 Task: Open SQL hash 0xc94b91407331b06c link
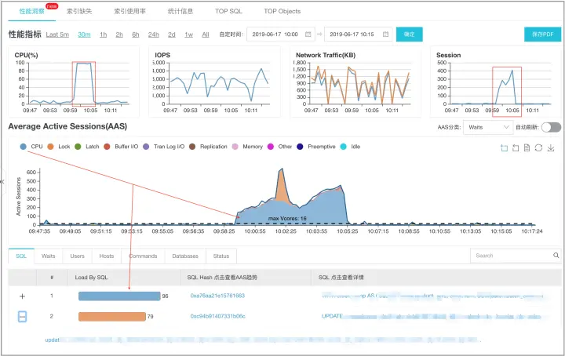pyautogui.click(x=217, y=316)
